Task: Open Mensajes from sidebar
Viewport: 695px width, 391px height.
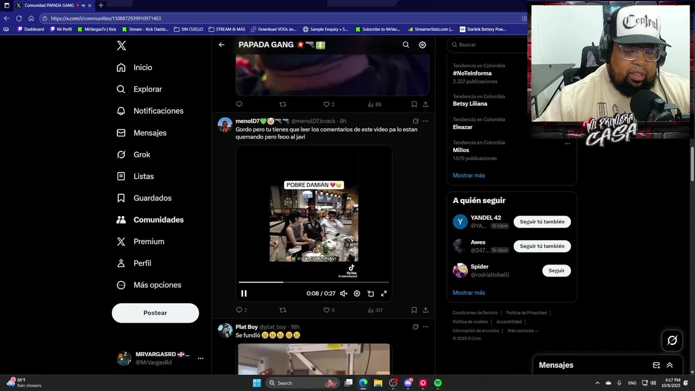Action: tap(142, 133)
